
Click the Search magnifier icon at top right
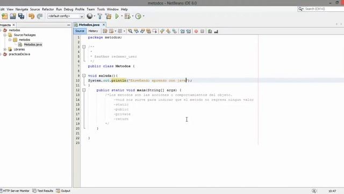click(x=300, y=9)
